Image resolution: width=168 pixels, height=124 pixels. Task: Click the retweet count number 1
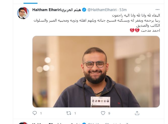tap(75, 113)
